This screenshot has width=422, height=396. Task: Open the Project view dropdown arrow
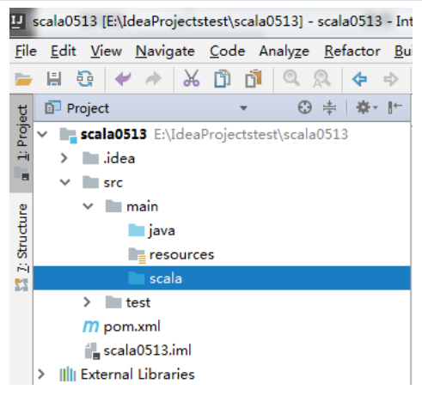243,108
